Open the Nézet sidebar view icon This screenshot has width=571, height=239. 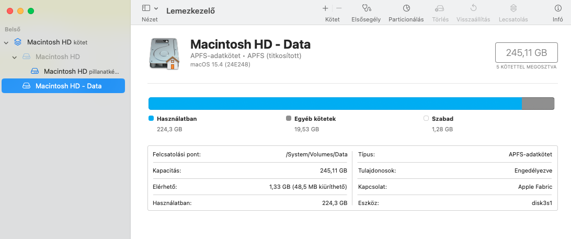pyautogui.click(x=146, y=8)
